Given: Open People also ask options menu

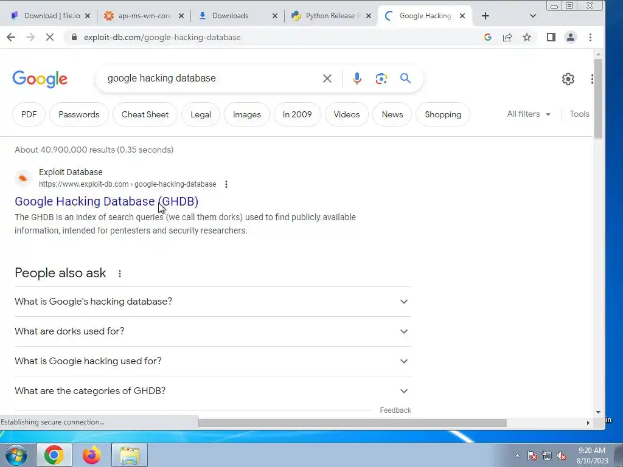Looking at the screenshot, I should tap(120, 274).
